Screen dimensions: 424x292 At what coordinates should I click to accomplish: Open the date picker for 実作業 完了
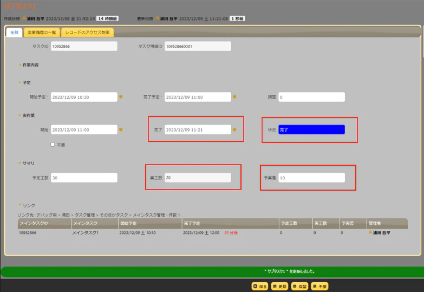pyautogui.click(x=234, y=129)
